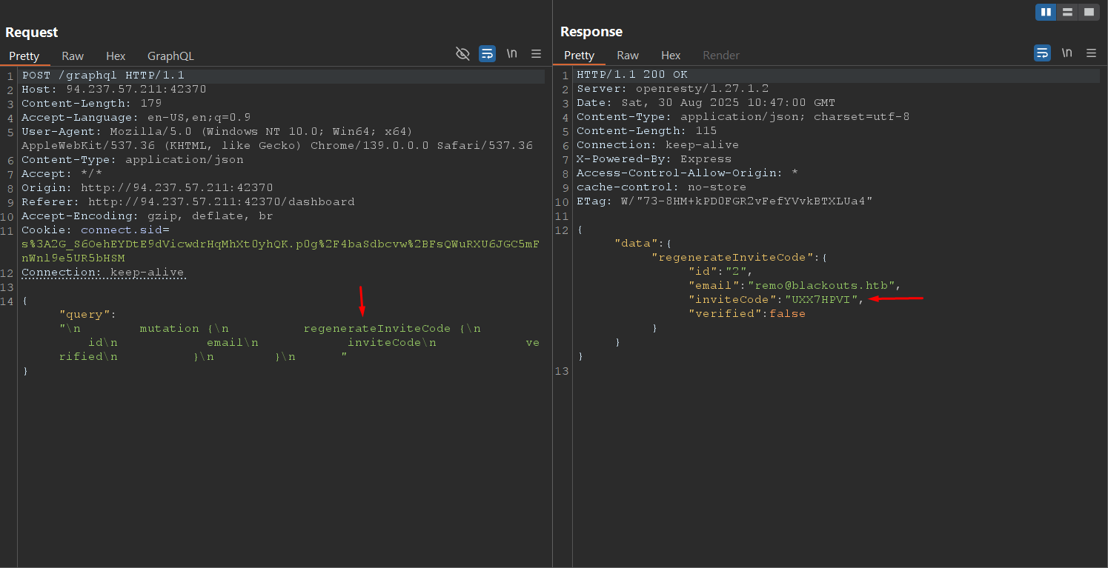Open Response panel options hamburger menu
1108x568 pixels.
(x=1091, y=53)
